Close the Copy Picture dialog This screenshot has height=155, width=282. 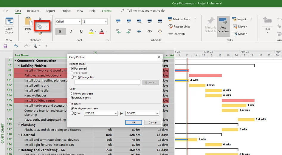tap(159, 57)
